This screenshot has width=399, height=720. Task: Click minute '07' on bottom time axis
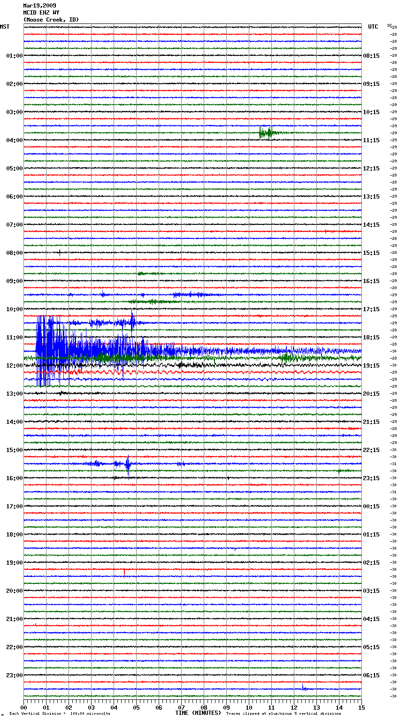[x=181, y=707]
